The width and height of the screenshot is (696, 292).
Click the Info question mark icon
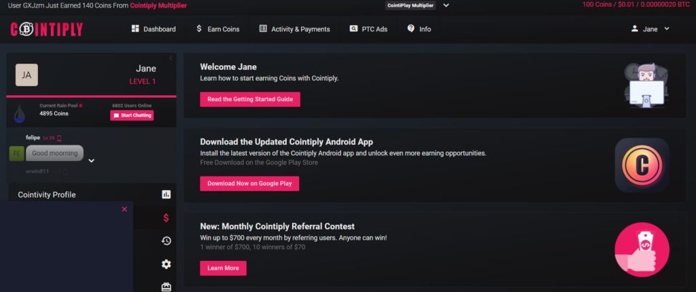[x=411, y=28]
